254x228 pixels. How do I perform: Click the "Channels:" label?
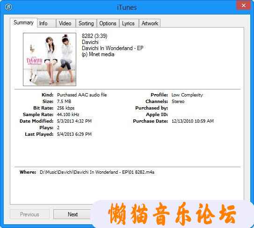[x=157, y=102]
